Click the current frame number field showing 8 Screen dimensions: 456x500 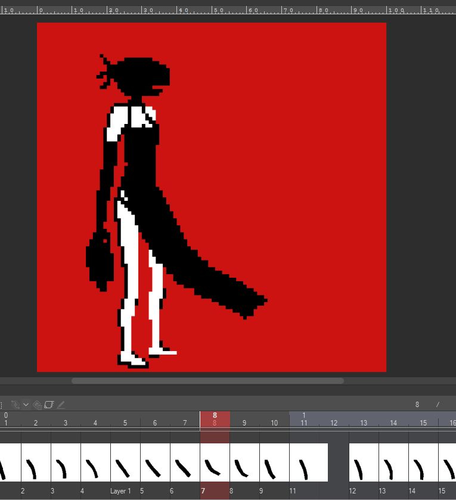[x=417, y=405]
